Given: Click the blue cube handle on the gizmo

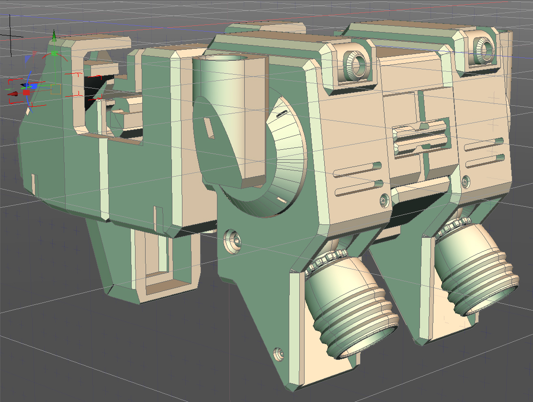Looking at the screenshot, I should tap(33, 87).
